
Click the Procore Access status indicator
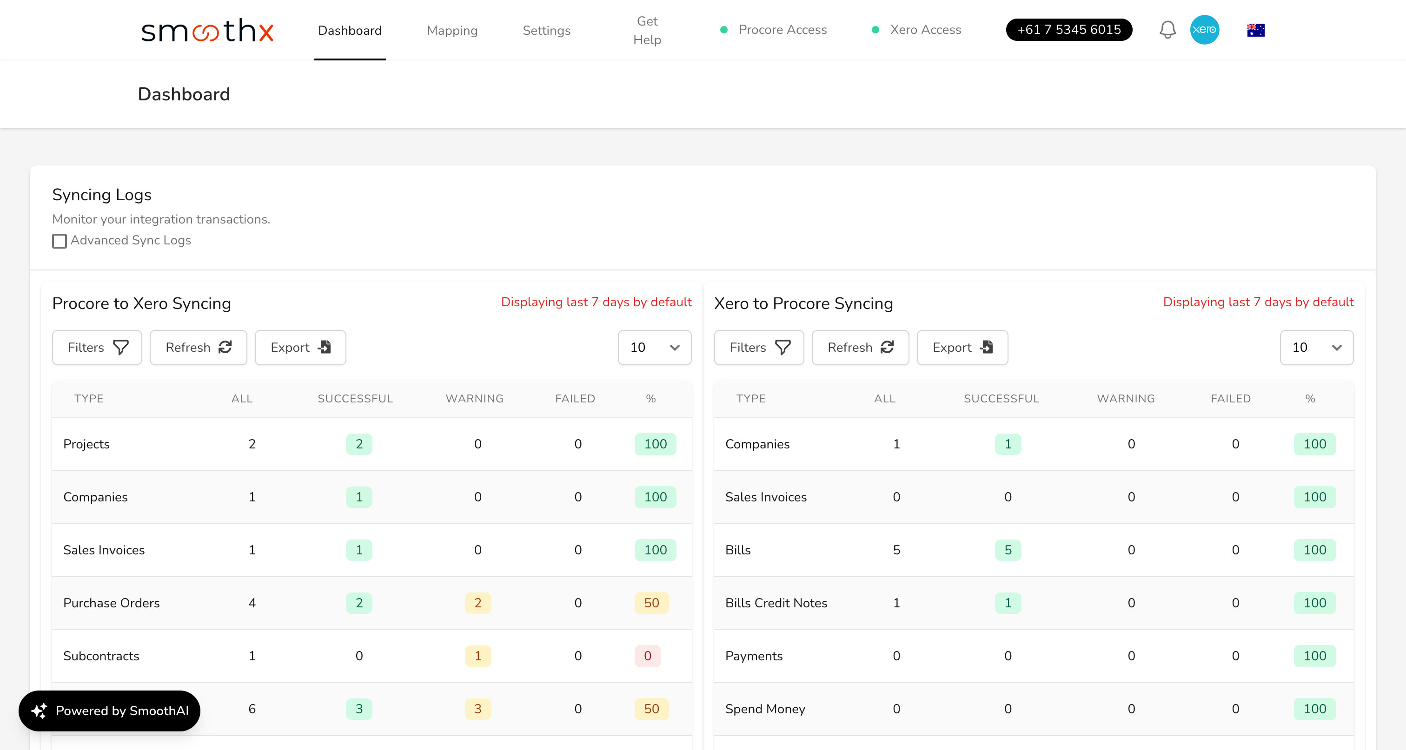tap(773, 29)
